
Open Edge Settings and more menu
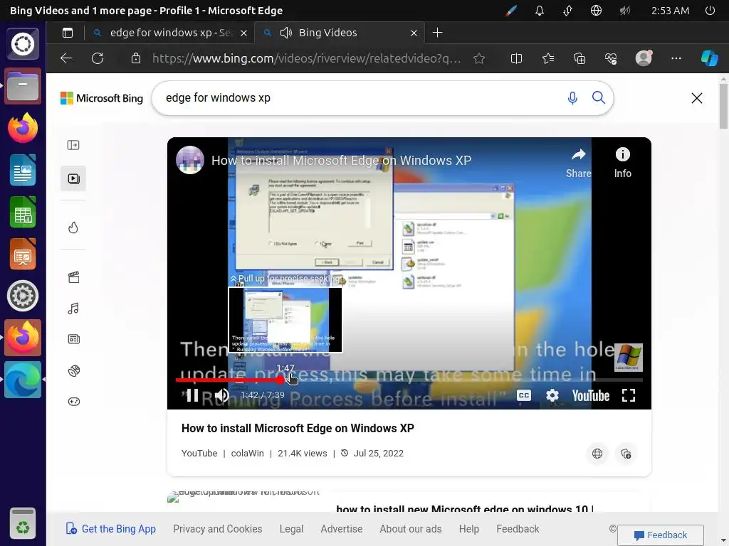click(x=676, y=58)
